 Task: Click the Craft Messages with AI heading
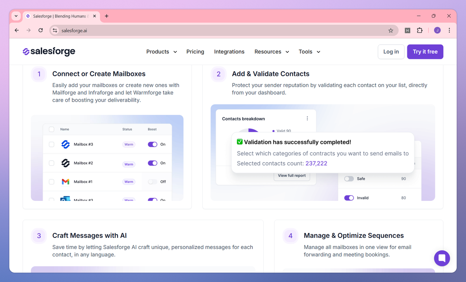coord(90,235)
